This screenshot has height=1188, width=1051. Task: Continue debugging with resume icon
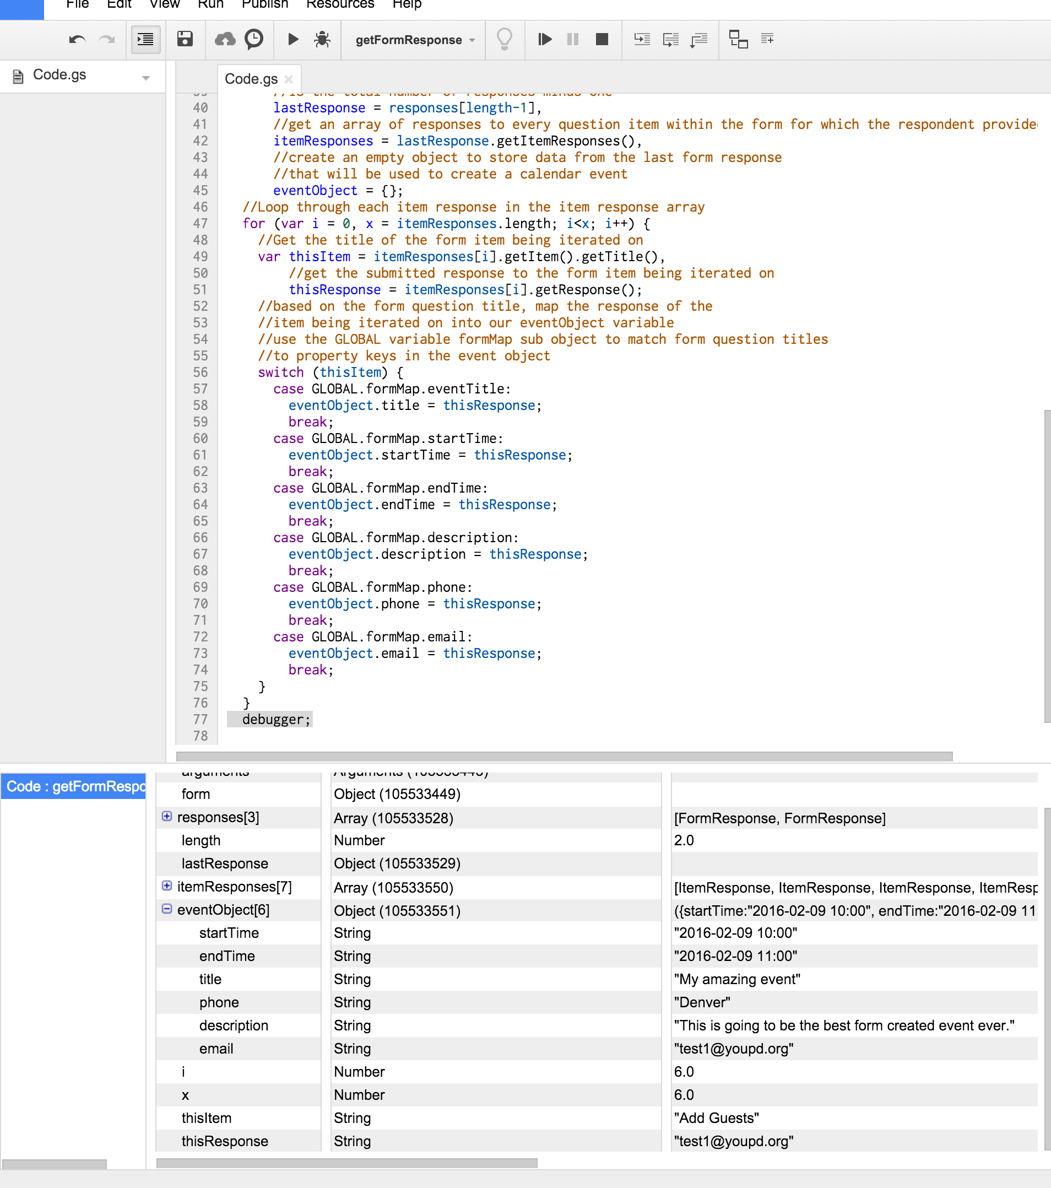coord(544,40)
